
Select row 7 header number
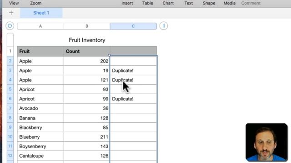point(10,108)
